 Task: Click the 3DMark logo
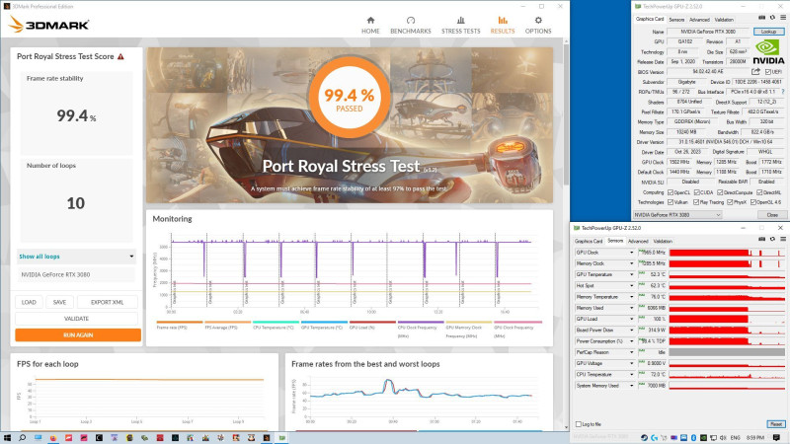49,24
